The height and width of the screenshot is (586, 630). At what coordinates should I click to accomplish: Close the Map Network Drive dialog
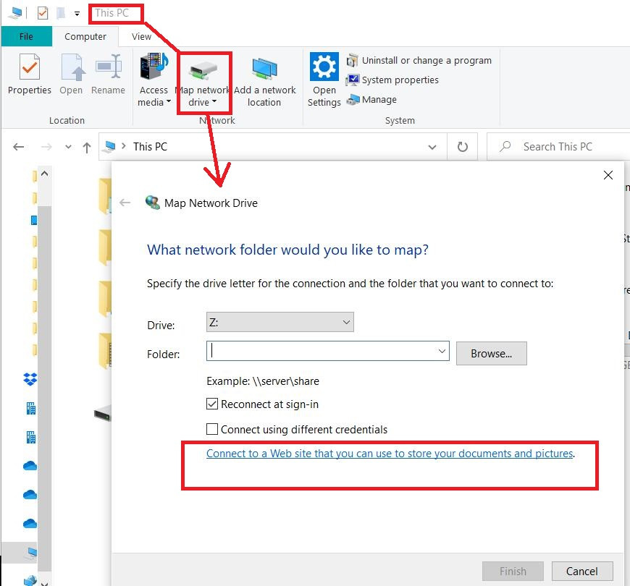click(608, 175)
